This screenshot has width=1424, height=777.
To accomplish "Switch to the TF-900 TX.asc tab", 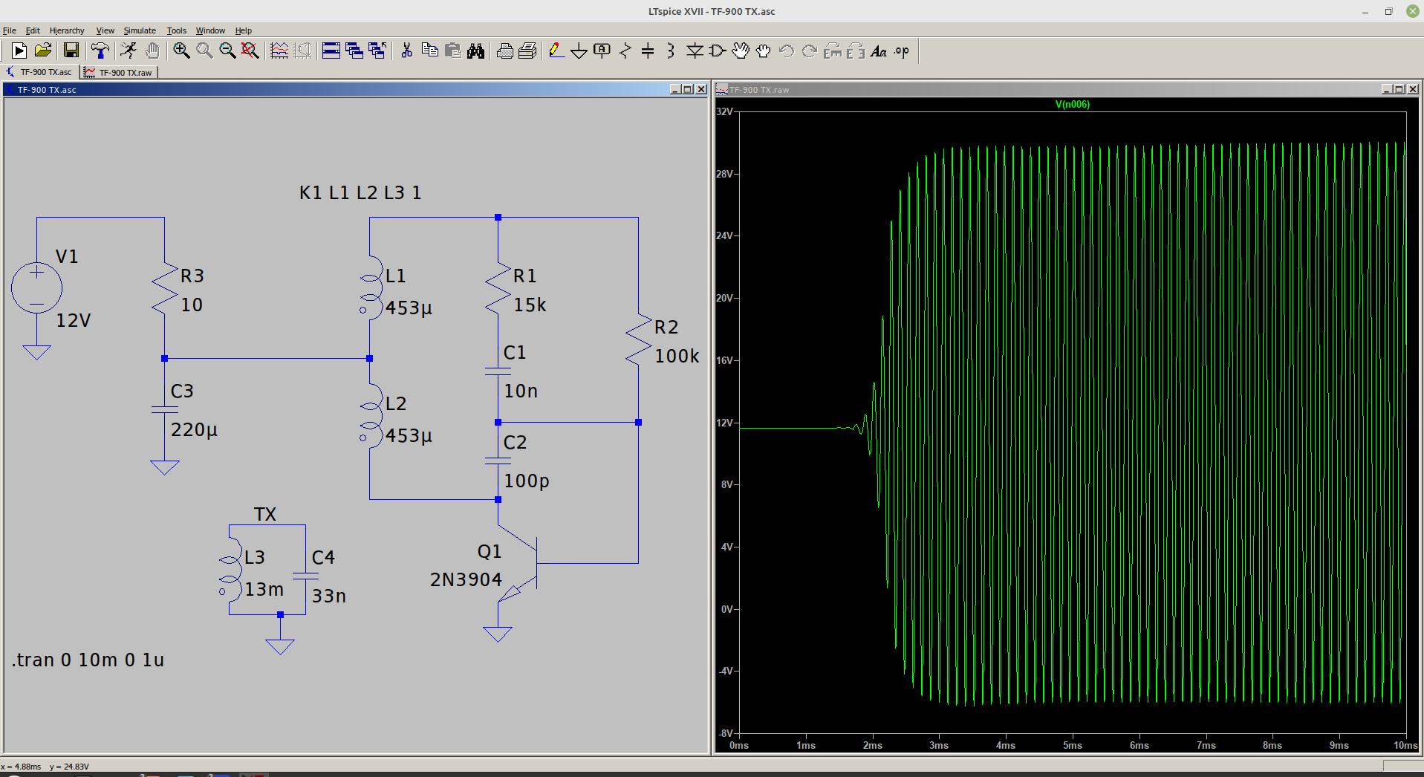I will click(x=40, y=72).
